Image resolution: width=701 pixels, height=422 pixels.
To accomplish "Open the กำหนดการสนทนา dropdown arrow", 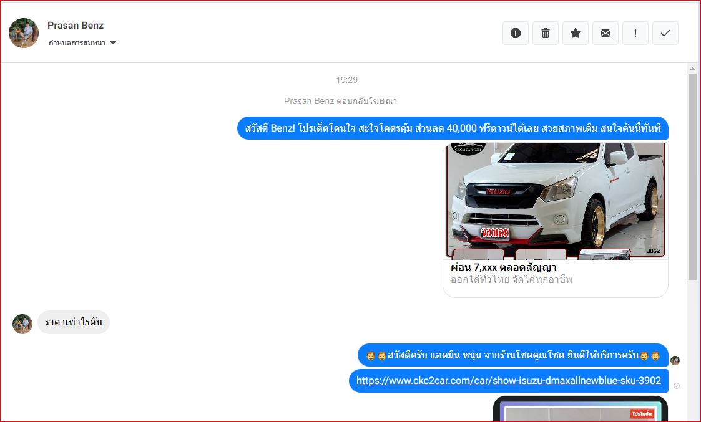I will 113,42.
